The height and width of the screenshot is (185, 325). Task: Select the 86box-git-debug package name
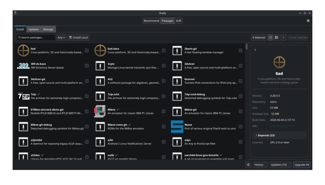[x=41, y=125]
